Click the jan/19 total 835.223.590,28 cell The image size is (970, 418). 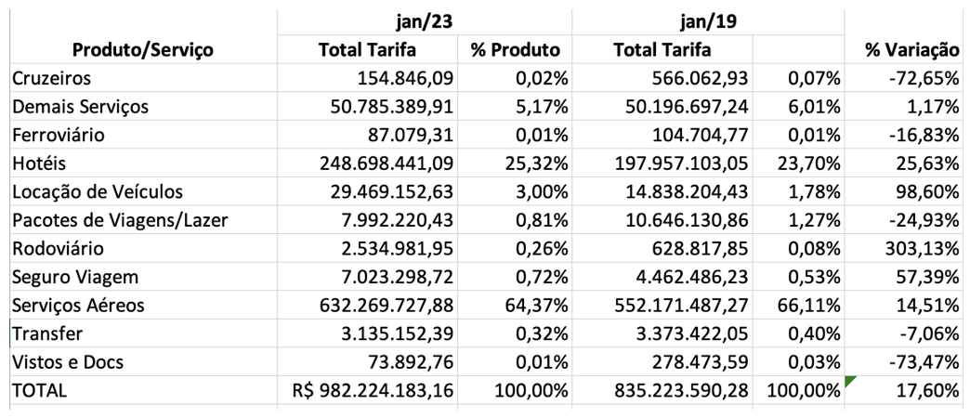point(662,390)
